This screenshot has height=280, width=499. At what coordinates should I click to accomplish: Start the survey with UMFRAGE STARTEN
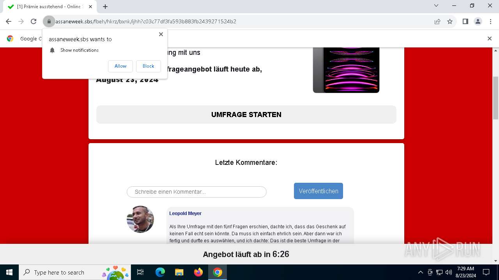coord(246,114)
